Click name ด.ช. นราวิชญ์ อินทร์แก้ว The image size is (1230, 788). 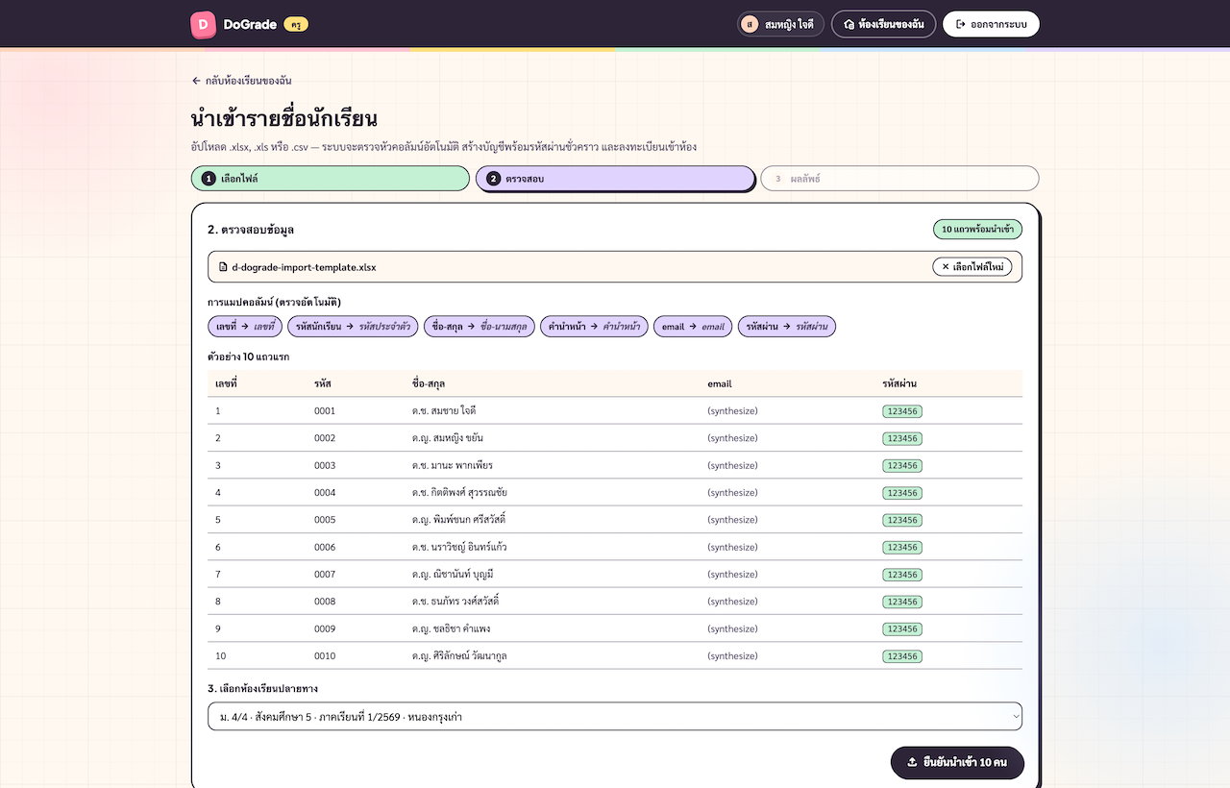[x=459, y=547]
